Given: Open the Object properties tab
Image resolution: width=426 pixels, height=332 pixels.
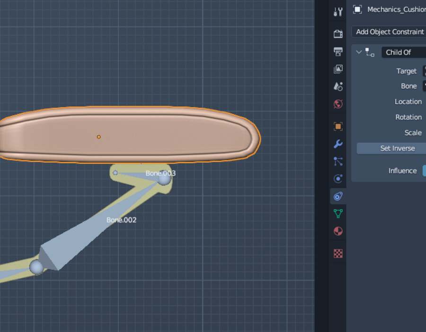Looking at the screenshot, I should point(338,126).
